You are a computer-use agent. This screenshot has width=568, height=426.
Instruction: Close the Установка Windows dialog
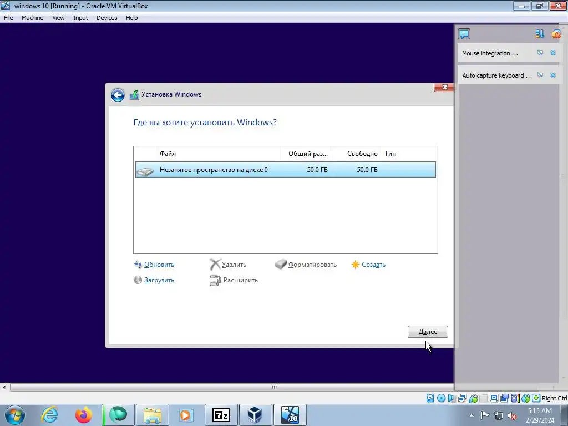[445, 87]
